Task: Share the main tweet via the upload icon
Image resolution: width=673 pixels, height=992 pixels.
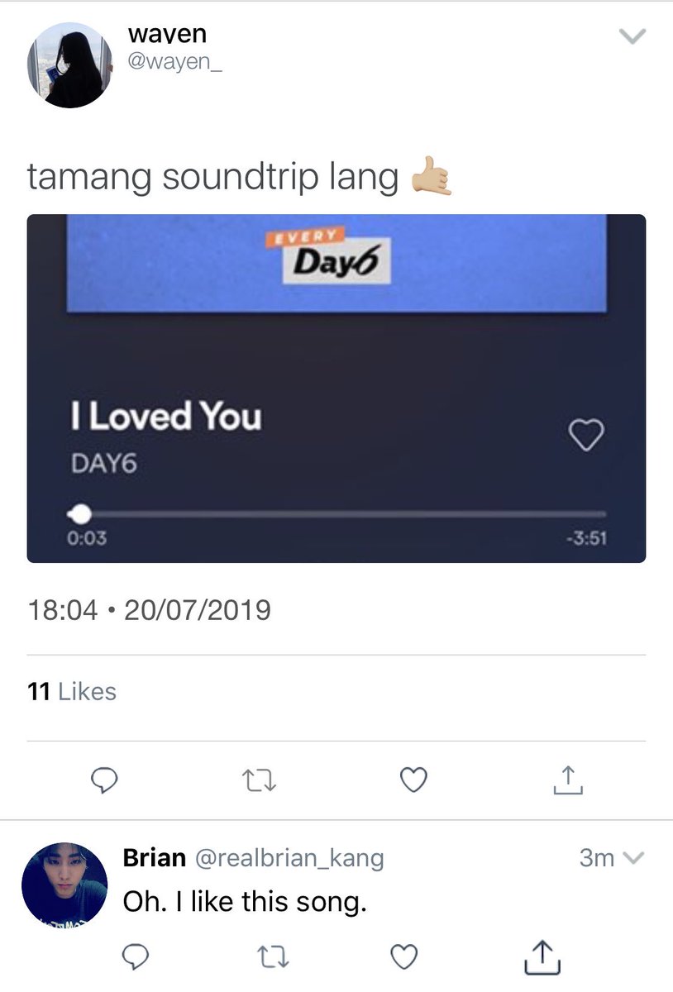Action: click(x=567, y=779)
